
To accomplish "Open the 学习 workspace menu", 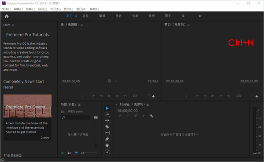I will pyautogui.click(x=76, y=16).
